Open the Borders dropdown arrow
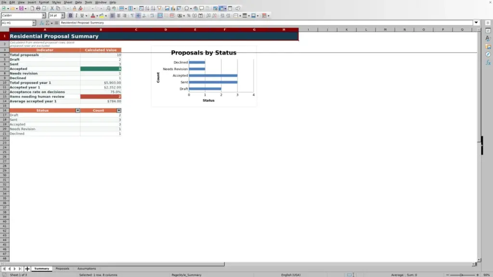The height and width of the screenshot is (277, 493). (x=240, y=16)
